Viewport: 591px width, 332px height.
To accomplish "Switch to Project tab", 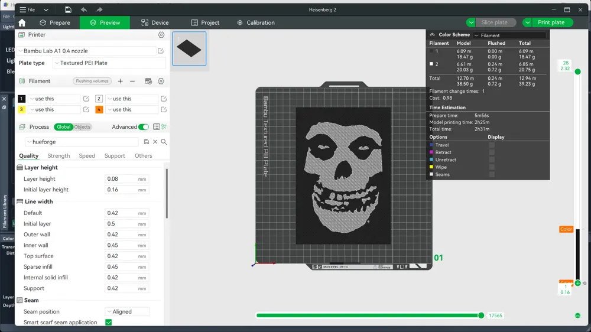I will [205, 22].
